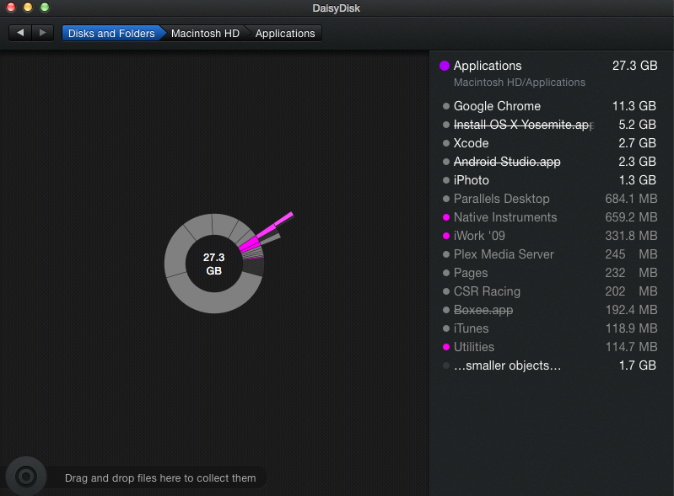Open Disks and Folders breadcrumb
674x496 pixels.
point(111,34)
